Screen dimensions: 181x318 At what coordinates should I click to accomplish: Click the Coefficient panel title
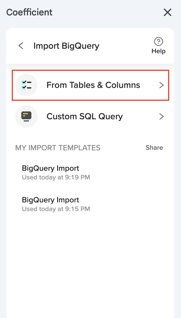tap(29, 12)
